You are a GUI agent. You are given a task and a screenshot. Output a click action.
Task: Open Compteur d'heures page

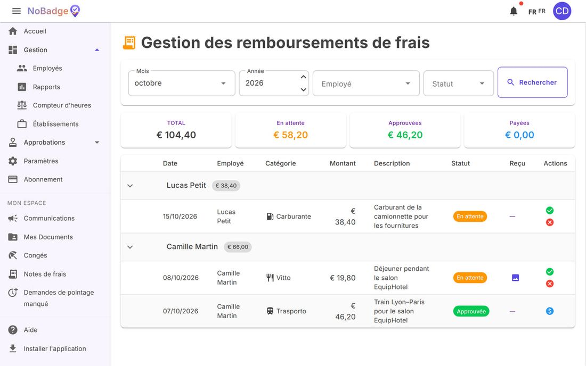(x=55, y=105)
